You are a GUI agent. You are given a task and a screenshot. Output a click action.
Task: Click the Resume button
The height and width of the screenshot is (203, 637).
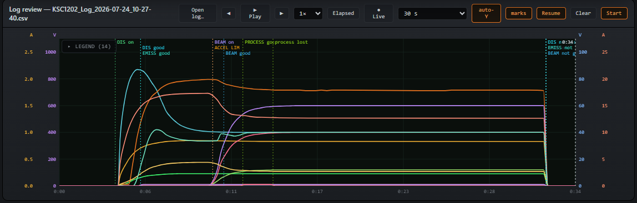tap(552, 13)
